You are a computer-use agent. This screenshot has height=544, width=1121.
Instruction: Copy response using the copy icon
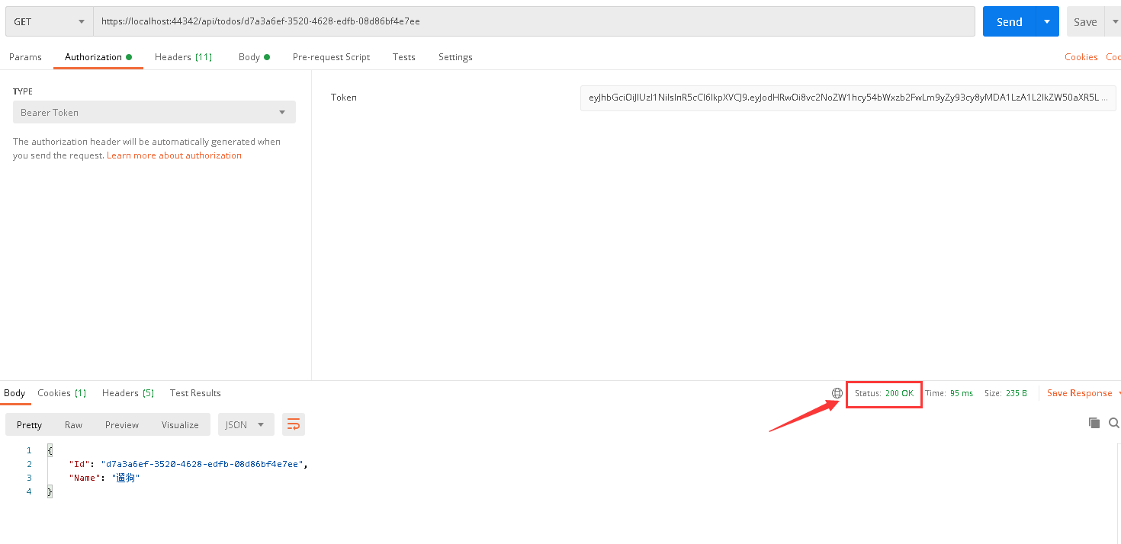(x=1094, y=423)
